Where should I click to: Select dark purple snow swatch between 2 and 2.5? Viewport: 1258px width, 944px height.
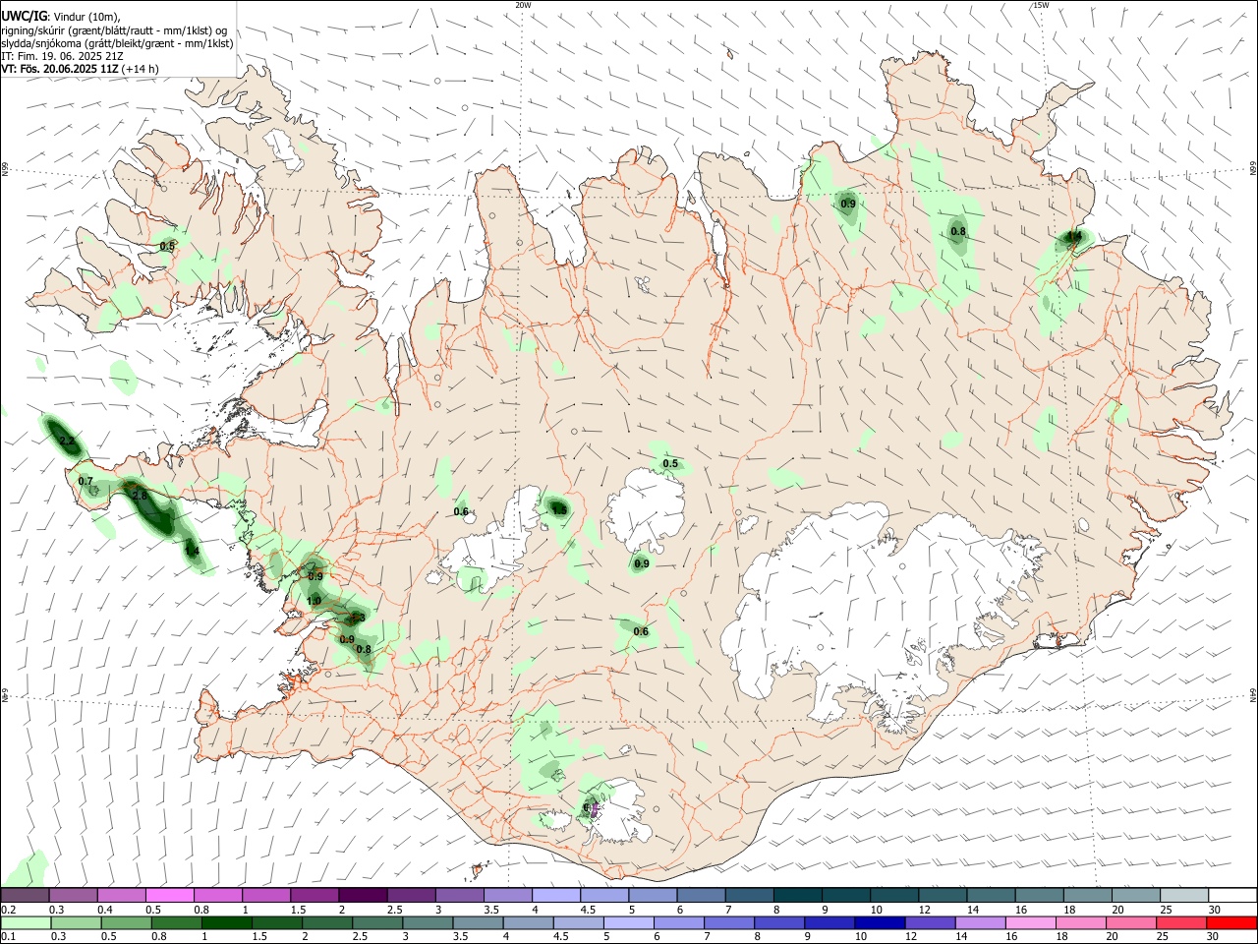coord(363,896)
